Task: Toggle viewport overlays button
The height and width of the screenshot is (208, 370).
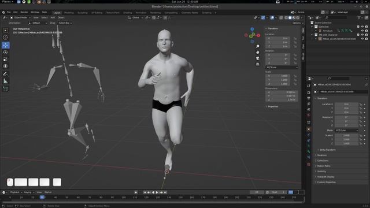Action: pos(272,18)
